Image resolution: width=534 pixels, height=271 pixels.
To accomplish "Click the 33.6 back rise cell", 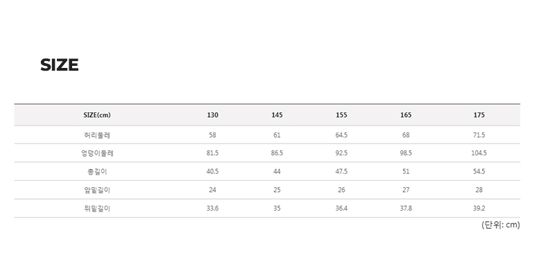I will [212, 209].
